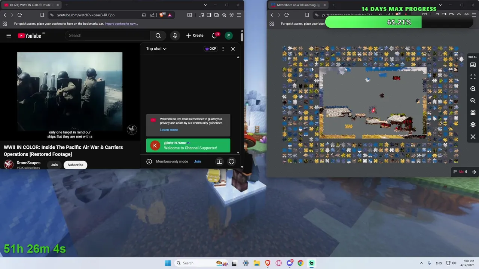Select the WWII IN COLOR browser tab
Image resolution: width=479 pixels, height=269 pixels.
tap(31, 5)
